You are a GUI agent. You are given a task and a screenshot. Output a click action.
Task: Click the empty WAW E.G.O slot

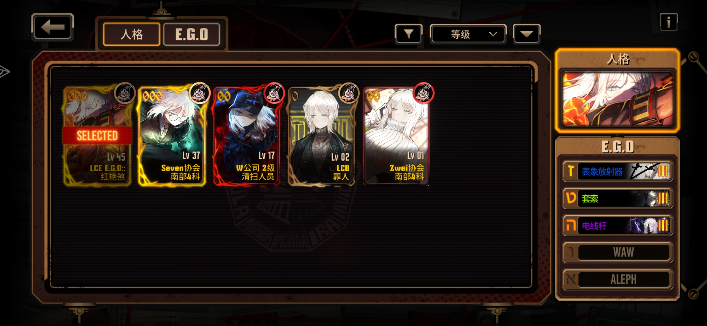(x=618, y=252)
